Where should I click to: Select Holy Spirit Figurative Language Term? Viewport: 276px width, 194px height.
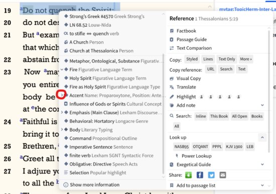108,78
